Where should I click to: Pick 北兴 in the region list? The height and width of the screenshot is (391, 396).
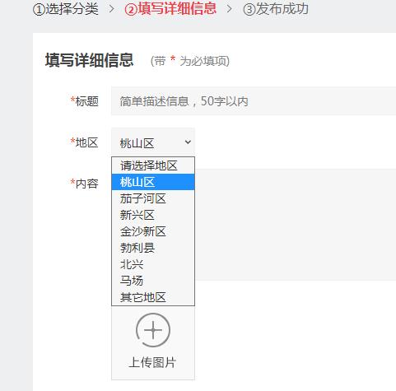coord(153,264)
